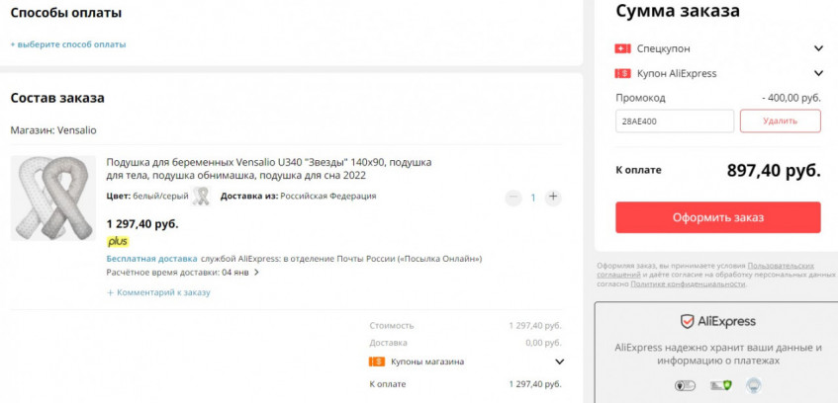The height and width of the screenshot is (403, 838).
Task: Click the Купон AliExpress ticket icon
Action: 622,73
